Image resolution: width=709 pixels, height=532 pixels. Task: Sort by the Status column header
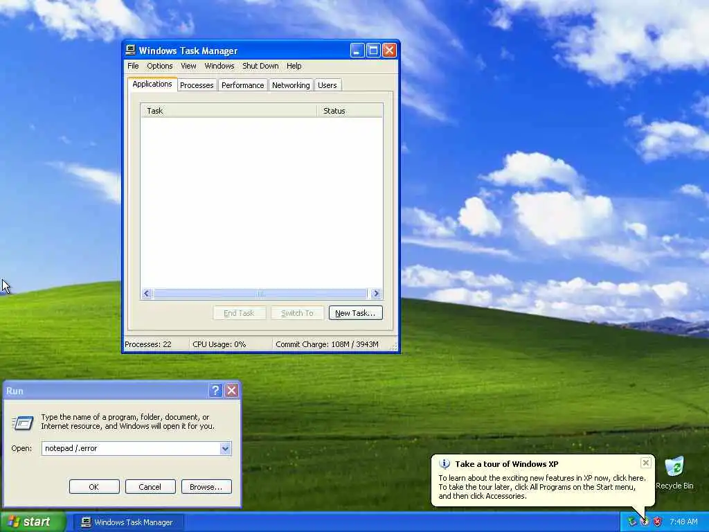[350, 111]
